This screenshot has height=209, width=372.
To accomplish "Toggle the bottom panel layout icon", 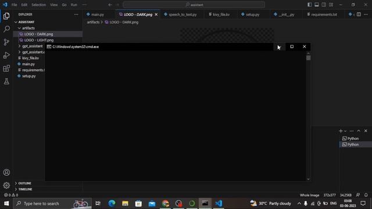I will [316, 5].
